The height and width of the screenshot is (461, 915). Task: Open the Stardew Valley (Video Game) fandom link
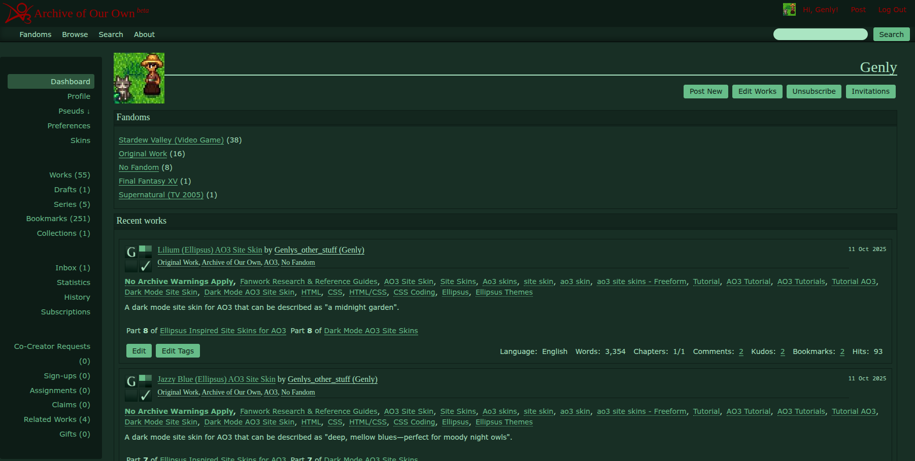tap(171, 140)
